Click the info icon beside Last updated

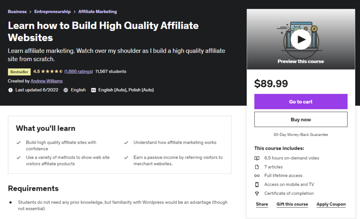(x=10, y=90)
